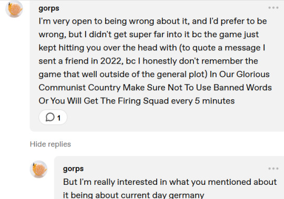Open gorps' profile from the nested reply username

(73, 169)
